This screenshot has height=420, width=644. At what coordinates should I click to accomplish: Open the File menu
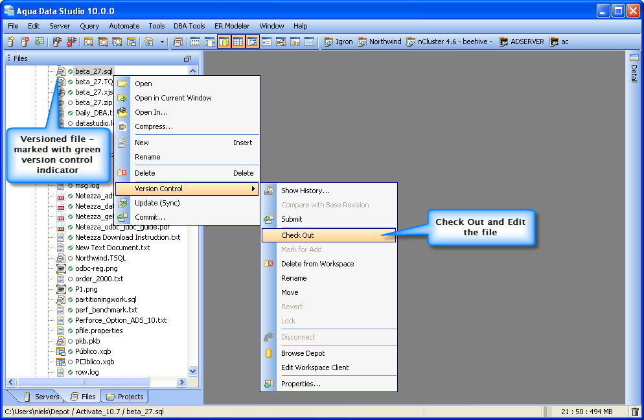13,26
